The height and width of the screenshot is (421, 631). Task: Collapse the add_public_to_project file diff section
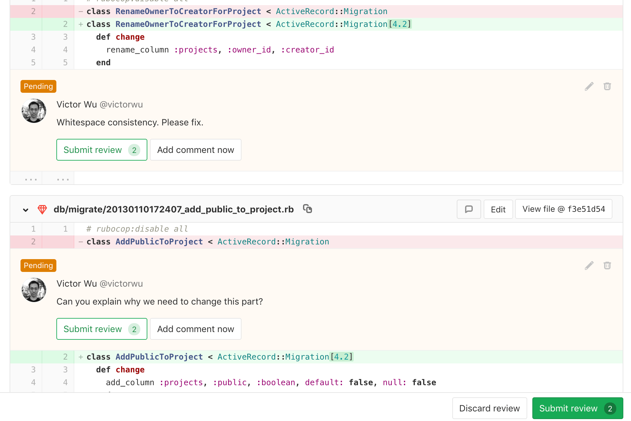pyautogui.click(x=26, y=209)
